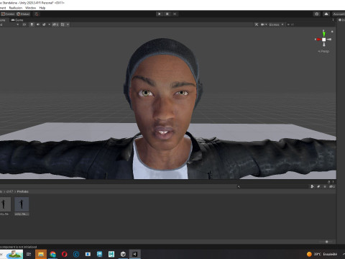This screenshot has width=345, height=259.
Task: Open the Scene view more options menu
Action: pyautogui.click(x=333, y=20)
